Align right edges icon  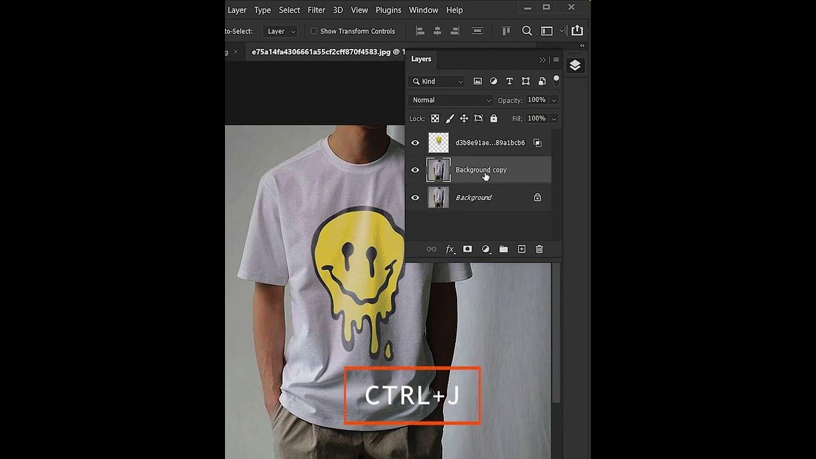[x=455, y=31]
